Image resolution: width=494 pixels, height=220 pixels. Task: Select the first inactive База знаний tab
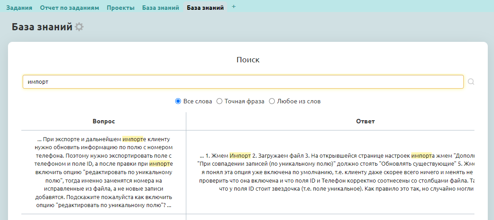click(x=161, y=8)
